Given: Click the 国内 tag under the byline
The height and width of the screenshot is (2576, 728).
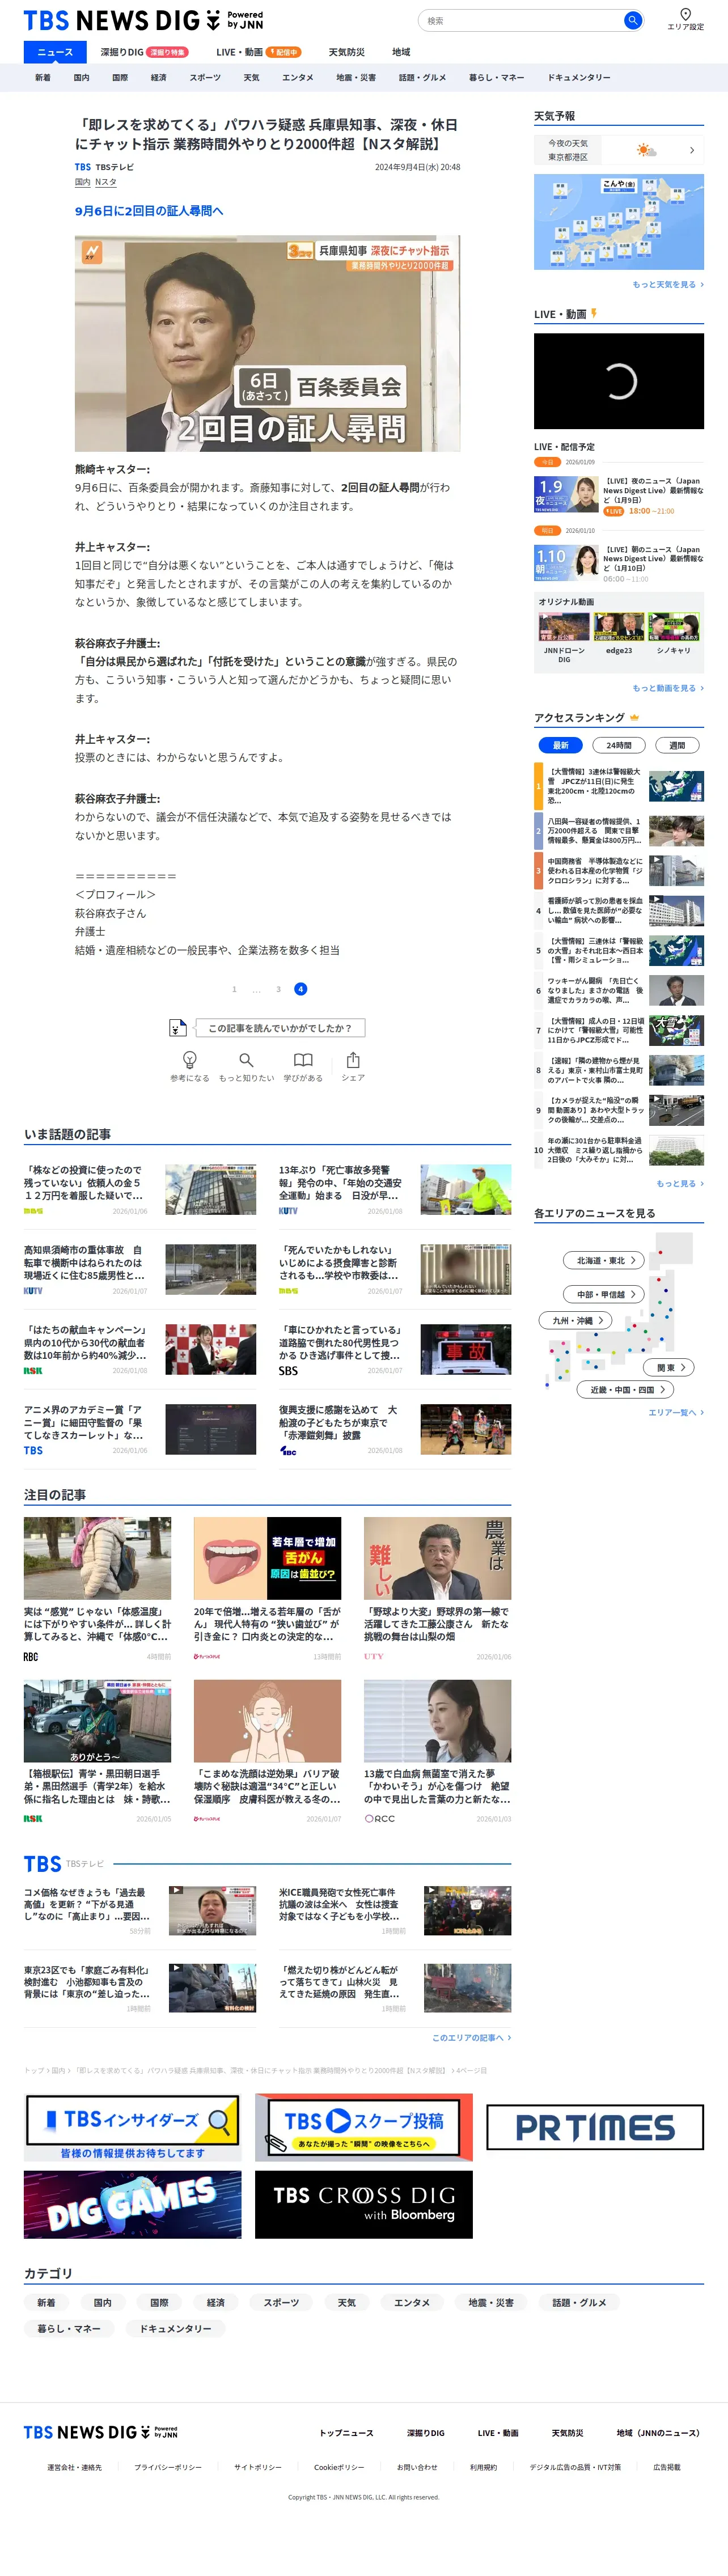Looking at the screenshot, I should (x=82, y=182).
